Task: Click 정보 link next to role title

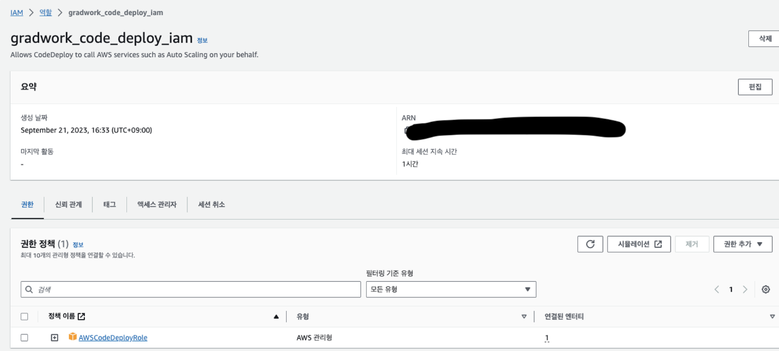Action: 202,41
